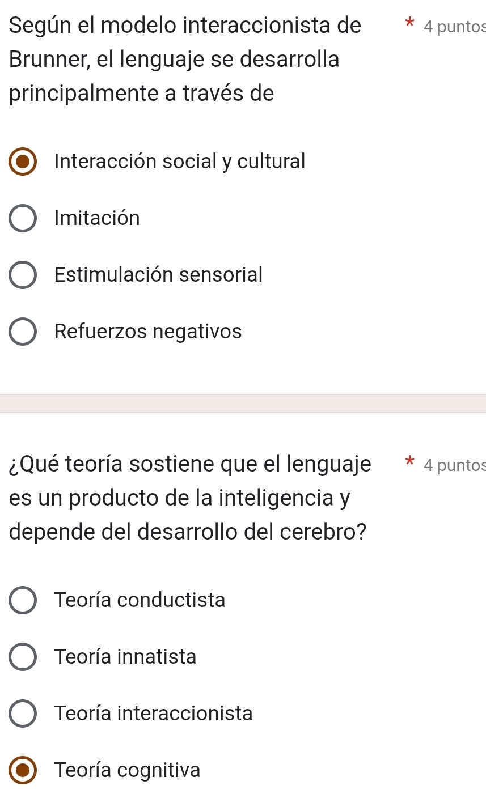486x811 pixels.
Task: Choose the 'Imitación' radio circle
Action: 23,218
